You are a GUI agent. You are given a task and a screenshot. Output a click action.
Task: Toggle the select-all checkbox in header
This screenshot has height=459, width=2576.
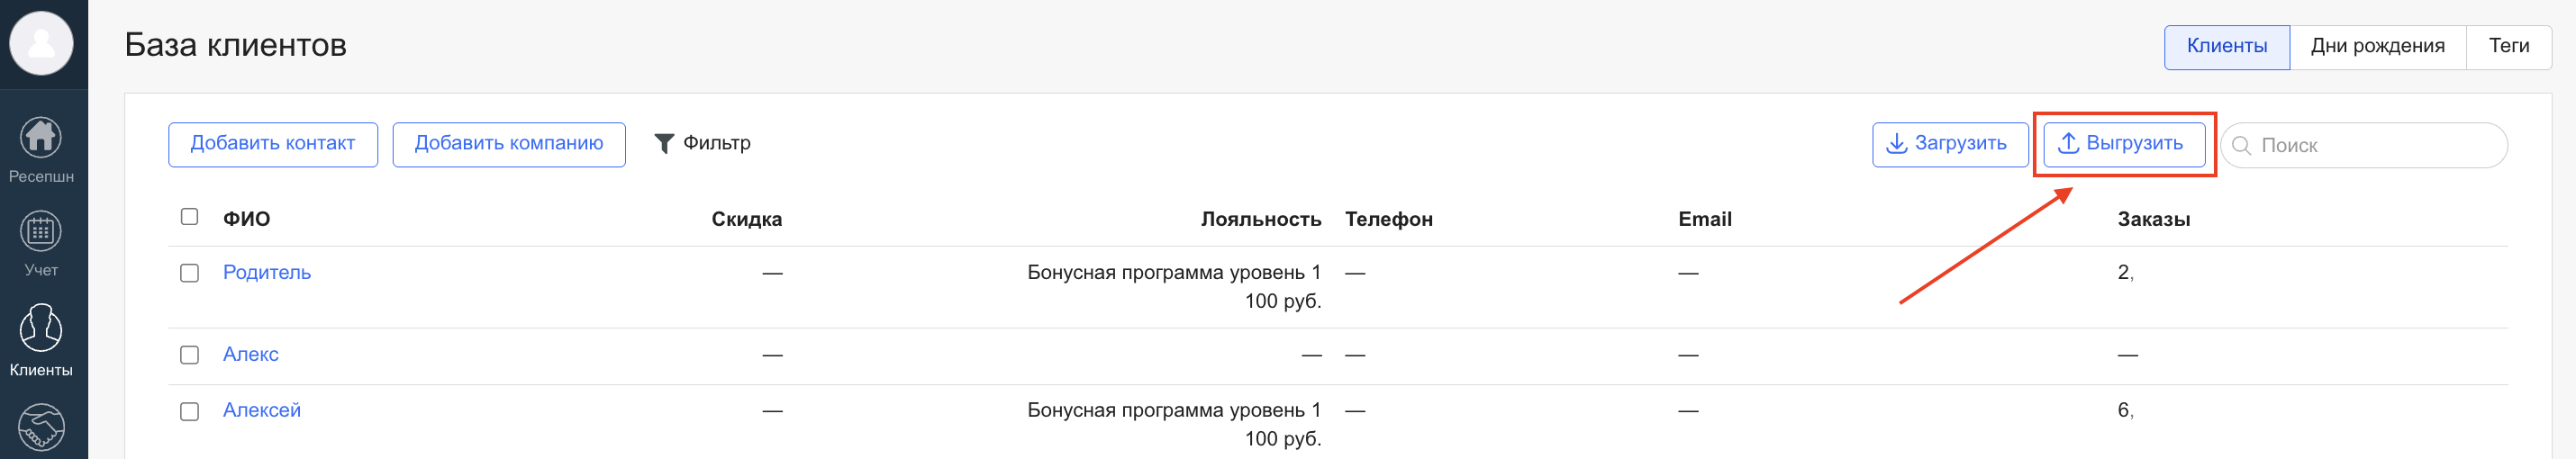tap(189, 217)
